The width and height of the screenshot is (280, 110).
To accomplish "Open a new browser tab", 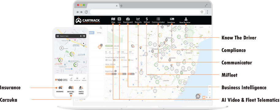I will pyautogui.click(x=122, y=6).
